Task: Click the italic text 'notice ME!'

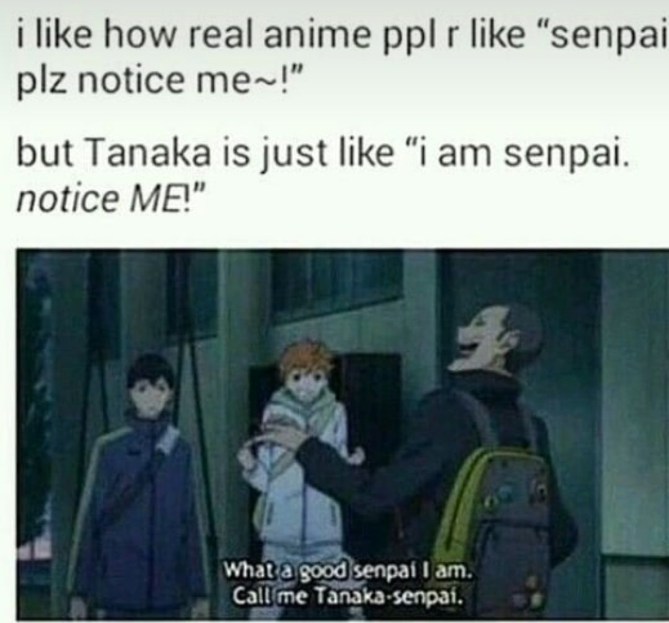Action: 111,198
